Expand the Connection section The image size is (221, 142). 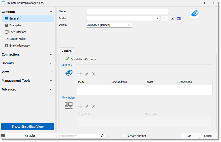pos(27,54)
